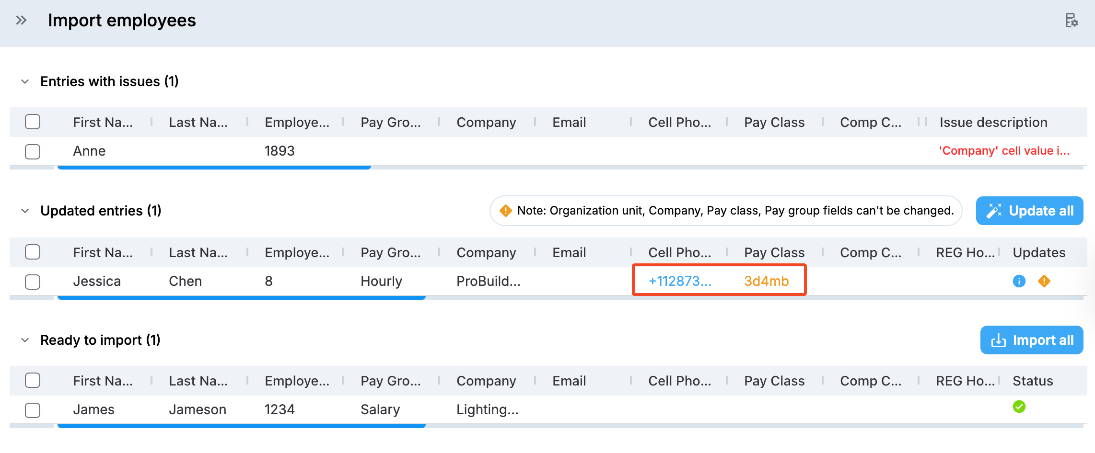Click REG Ho... header in Ready to import table
Viewport: 1095px width, 453px height.
[x=965, y=381]
